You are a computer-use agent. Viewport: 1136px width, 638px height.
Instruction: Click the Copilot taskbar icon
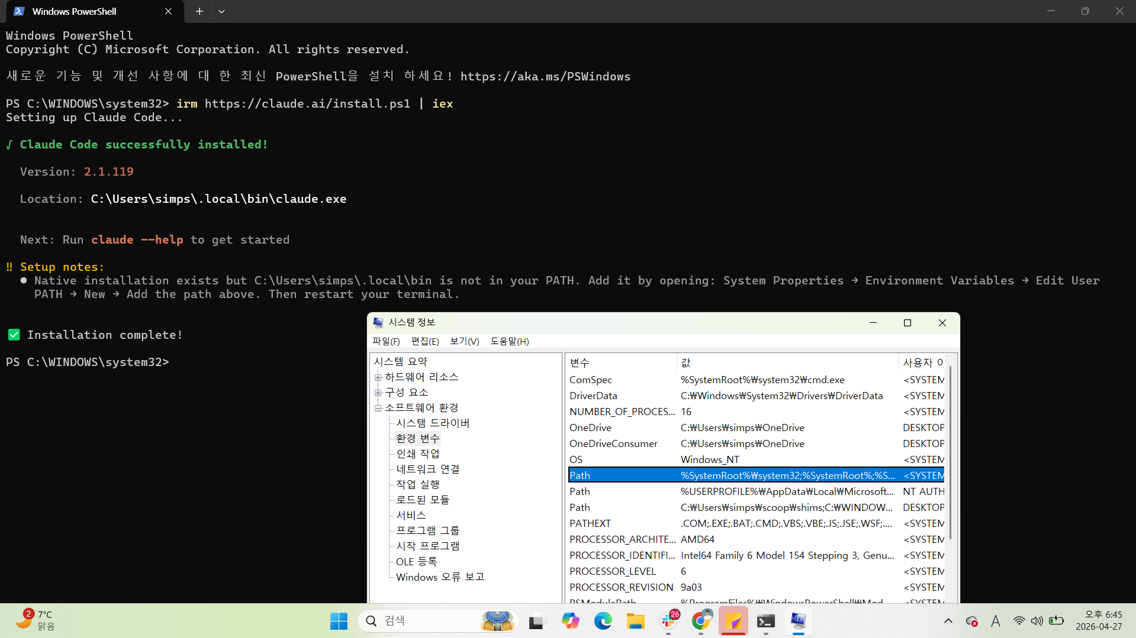click(x=570, y=621)
